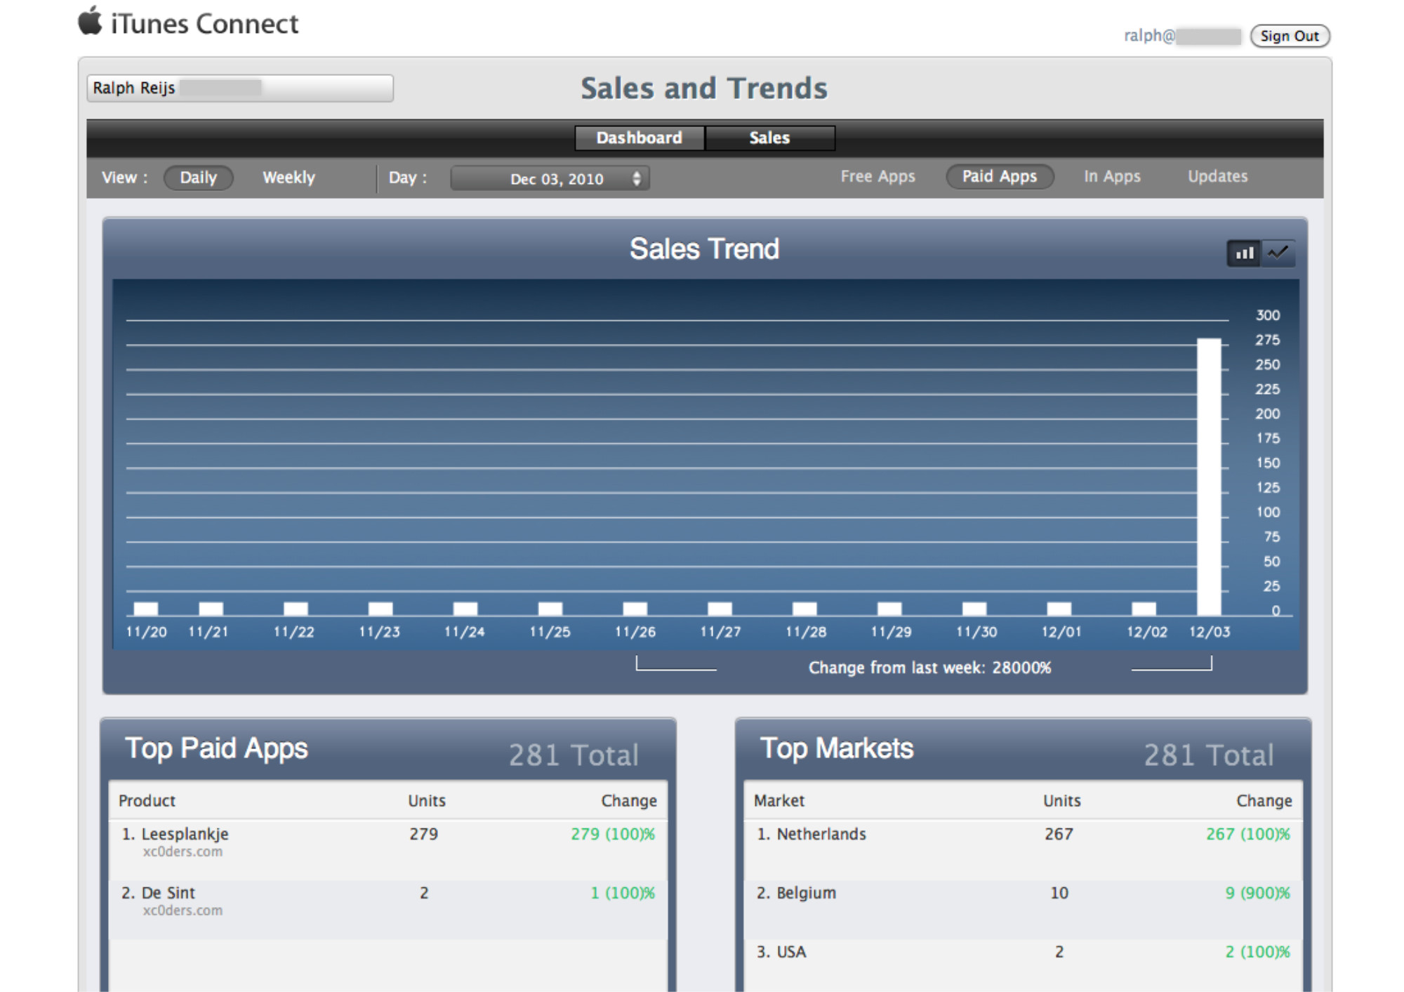This screenshot has width=1404, height=992.
Task: Click Change from last week: 28000% text
Action: click(929, 668)
